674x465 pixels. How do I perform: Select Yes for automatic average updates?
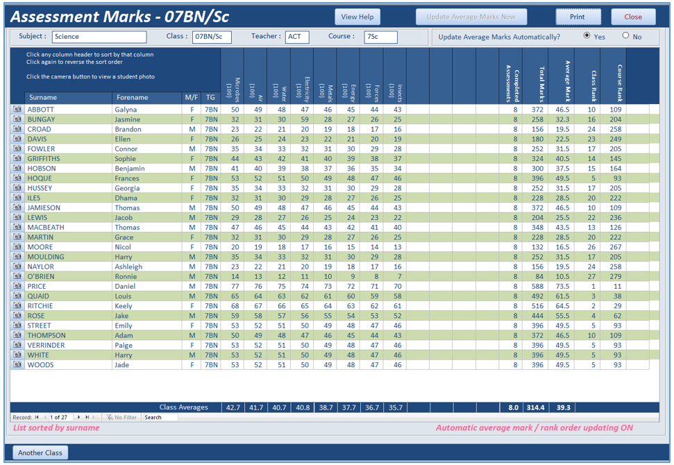click(x=587, y=35)
